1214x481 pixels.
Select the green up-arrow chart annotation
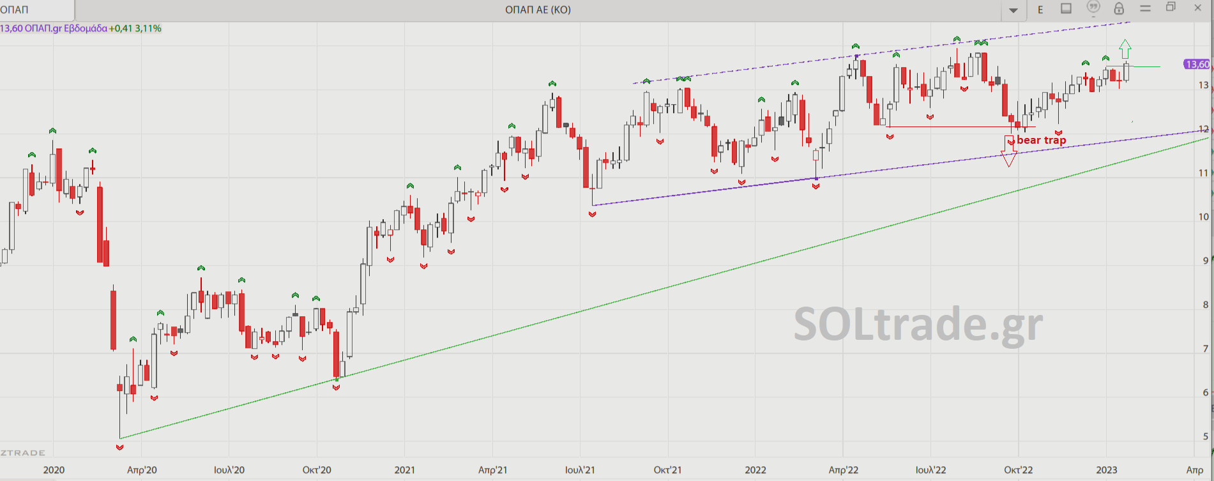click(x=1125, y=49)
